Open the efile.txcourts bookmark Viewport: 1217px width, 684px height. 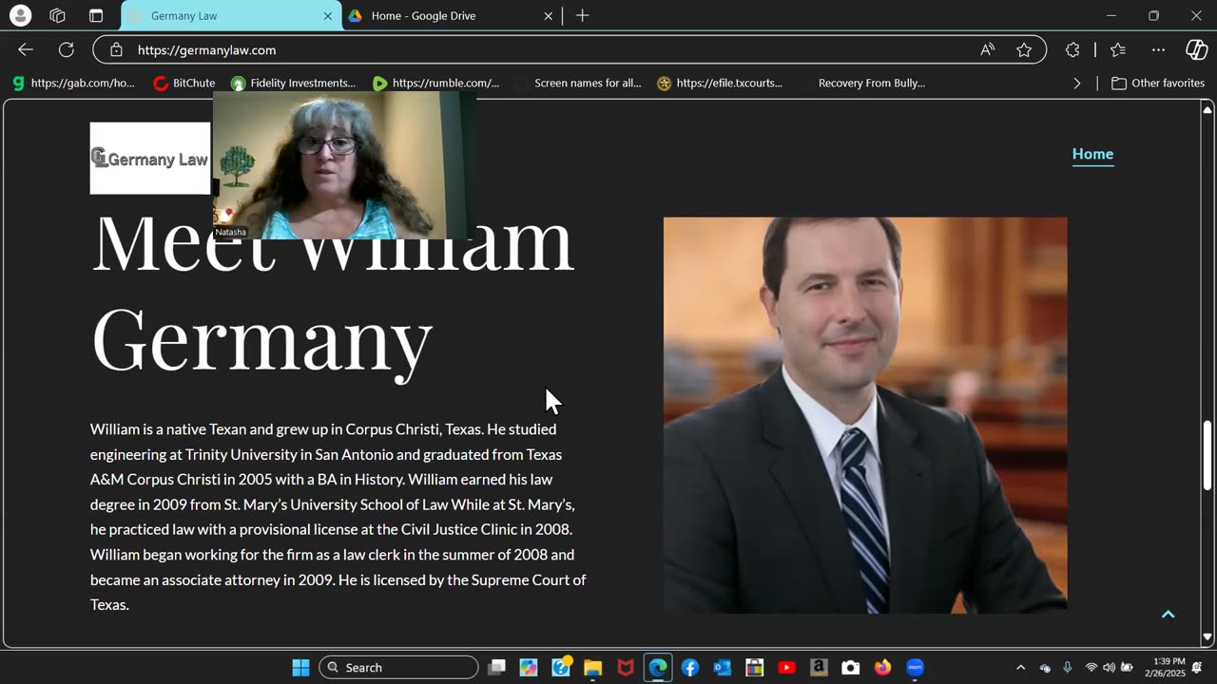point(720,83)
